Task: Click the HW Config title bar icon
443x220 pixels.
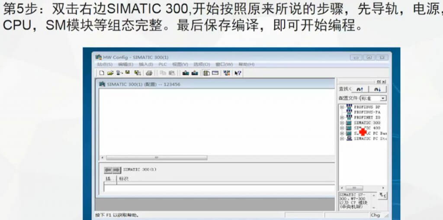Action: tap(99, 57)
